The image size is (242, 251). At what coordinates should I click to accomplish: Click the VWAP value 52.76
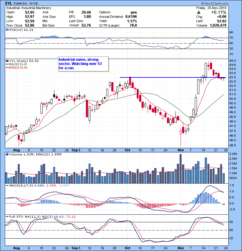tap(86, 25)
